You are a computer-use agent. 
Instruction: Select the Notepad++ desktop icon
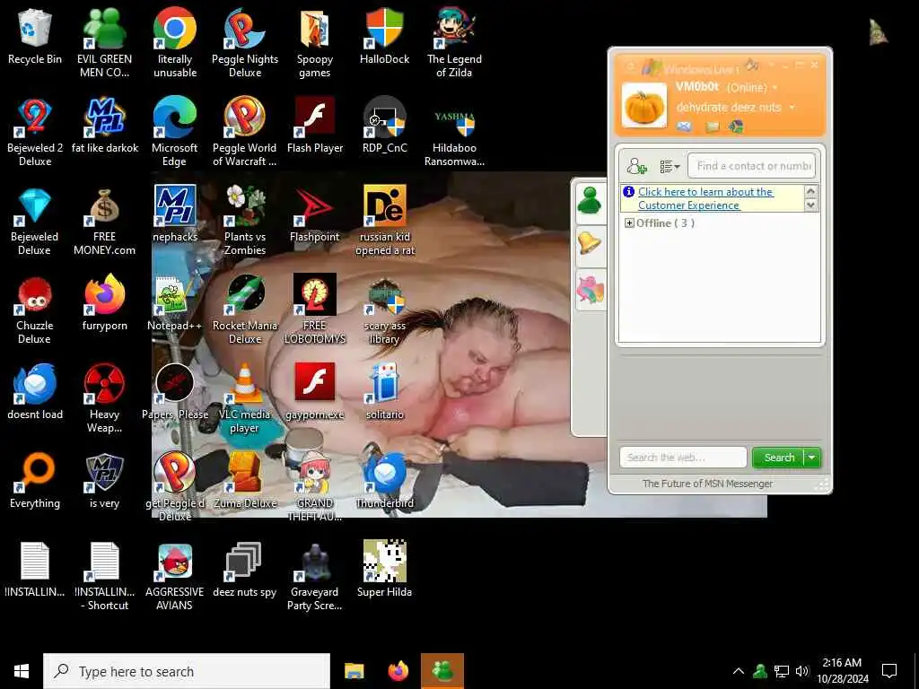[x=175, y=303]
